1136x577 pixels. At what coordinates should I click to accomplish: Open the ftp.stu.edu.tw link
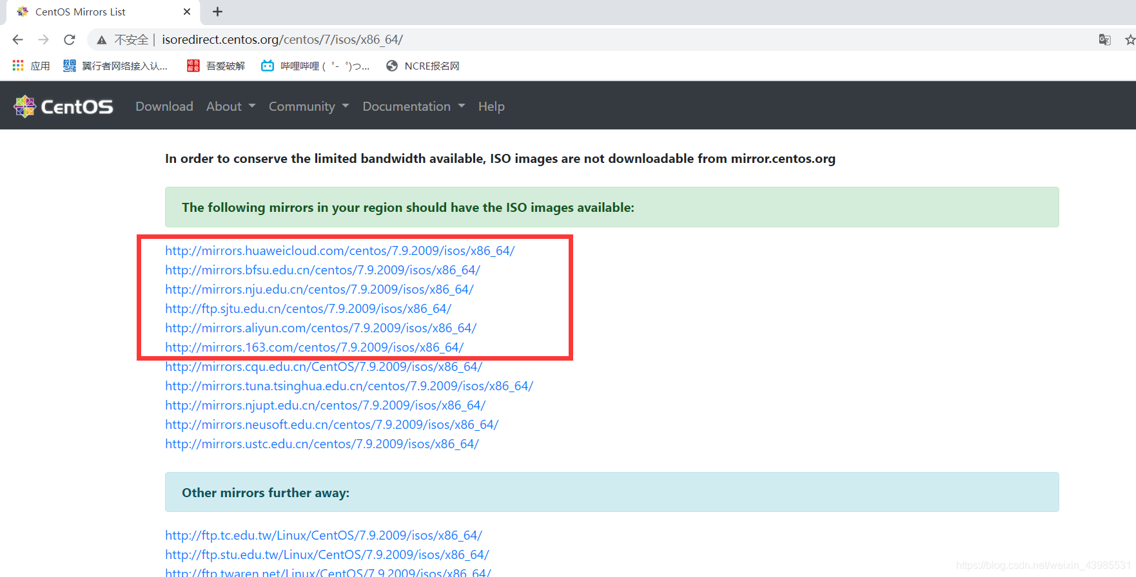tap(327, 554)
